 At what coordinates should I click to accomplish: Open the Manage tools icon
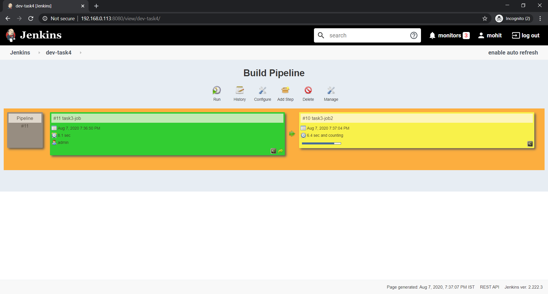pos(331,90)
